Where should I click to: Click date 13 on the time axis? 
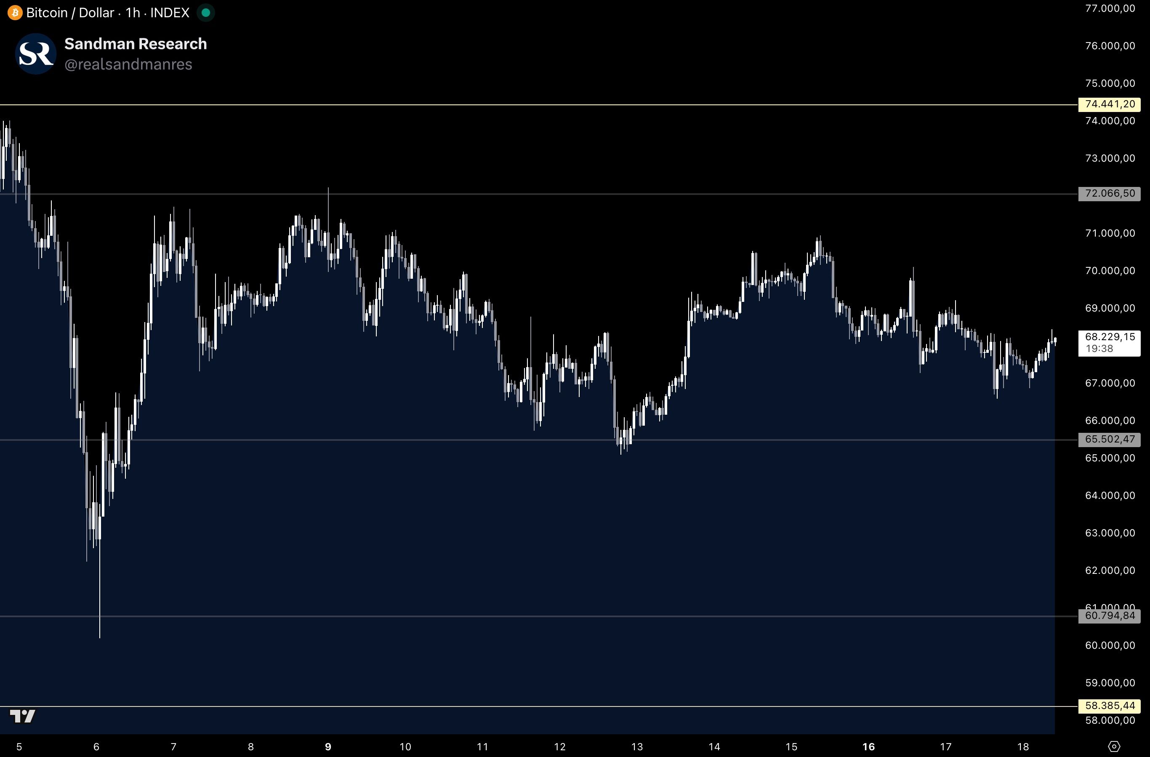pyautogui.click(x=637, y=746)
